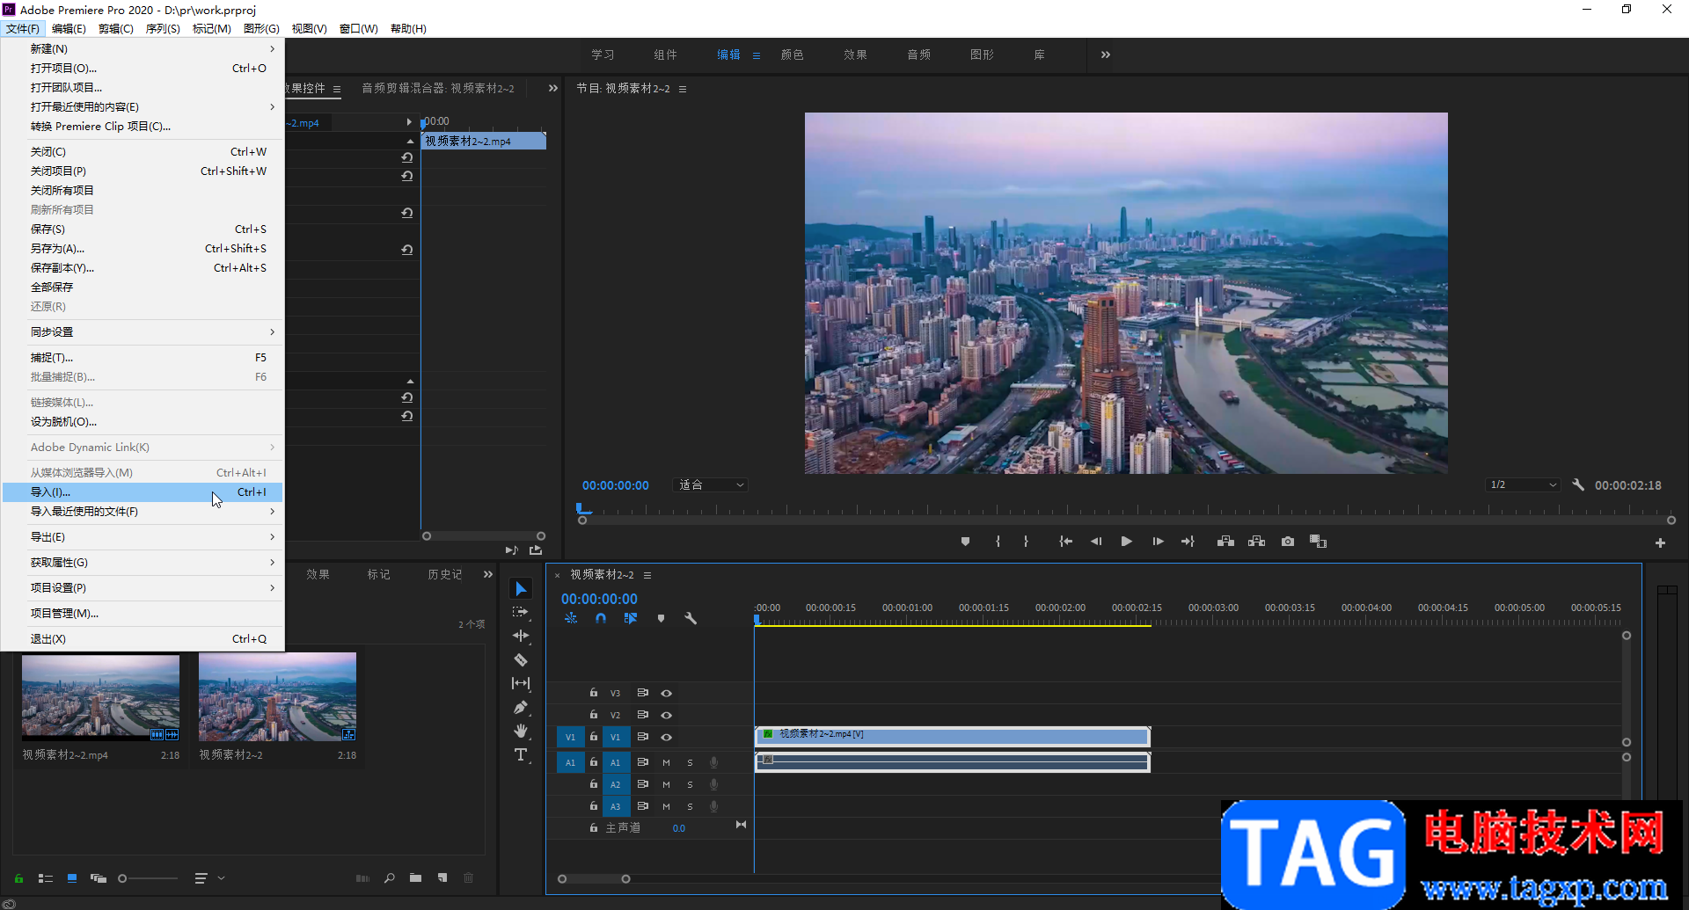Viewport: 1689px width, 910px height.
Task: Mute the A3 audio track
Action: pyautogui.click(x=666, y=806)
